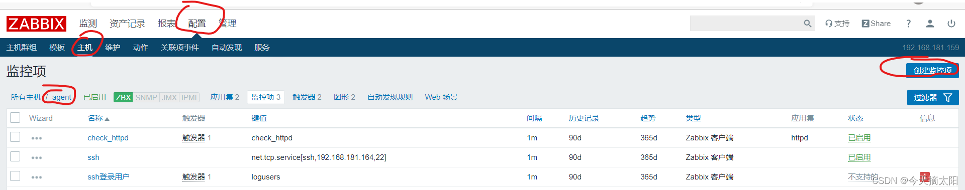The width and height of the screenshot is (965, 190).
Task: Open the user profile icon
Action: (x=930, y=24)
